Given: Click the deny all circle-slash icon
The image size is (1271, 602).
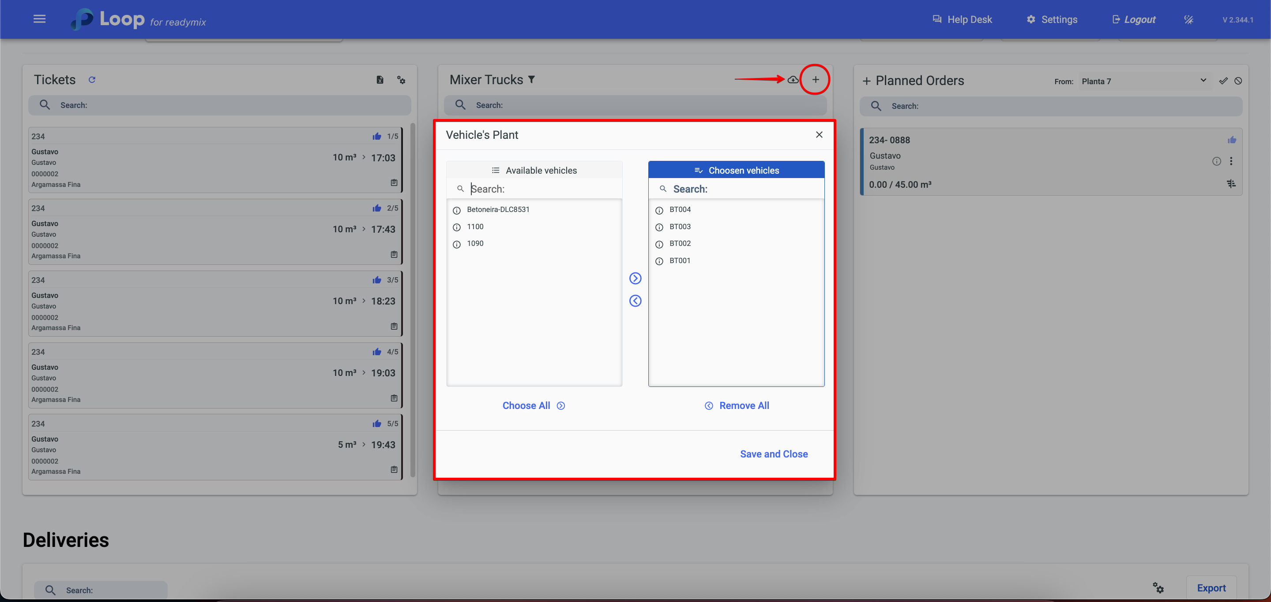Looking at the screenshot, I should 1238,81.
